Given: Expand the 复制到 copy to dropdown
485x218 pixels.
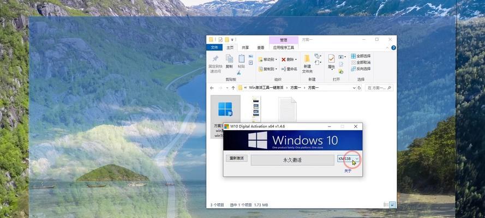Looking at the screenshot, I should point(276,69).
